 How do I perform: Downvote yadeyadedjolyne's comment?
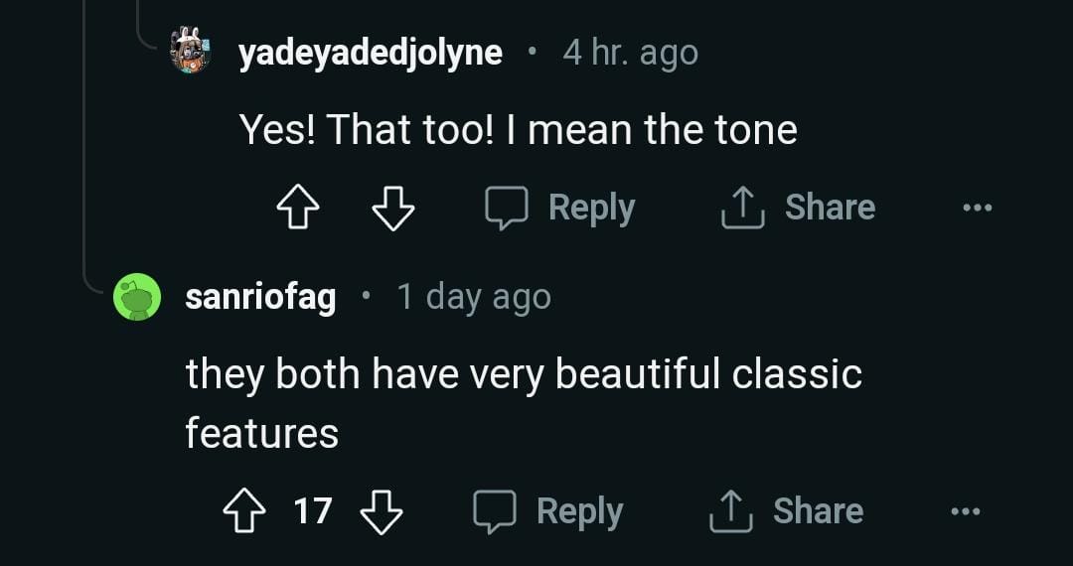coord(392,209)
